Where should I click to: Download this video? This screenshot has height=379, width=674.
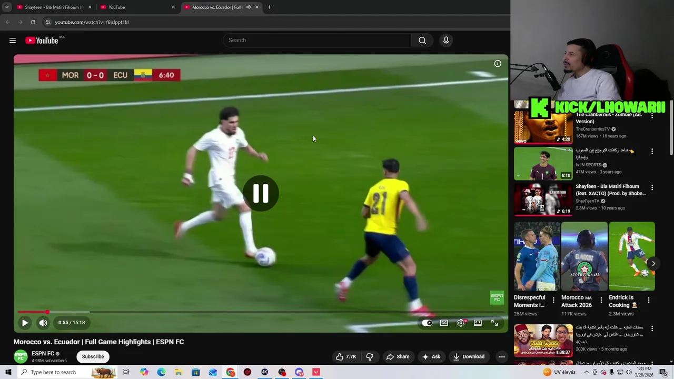tap(469, 356)
